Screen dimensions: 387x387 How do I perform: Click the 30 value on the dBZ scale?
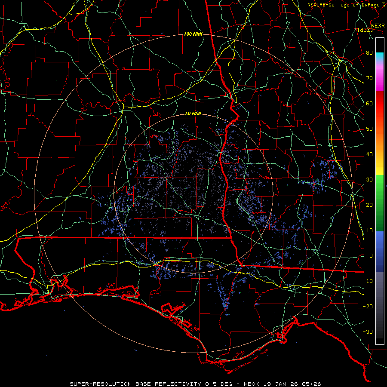click(x=369, y=179)
